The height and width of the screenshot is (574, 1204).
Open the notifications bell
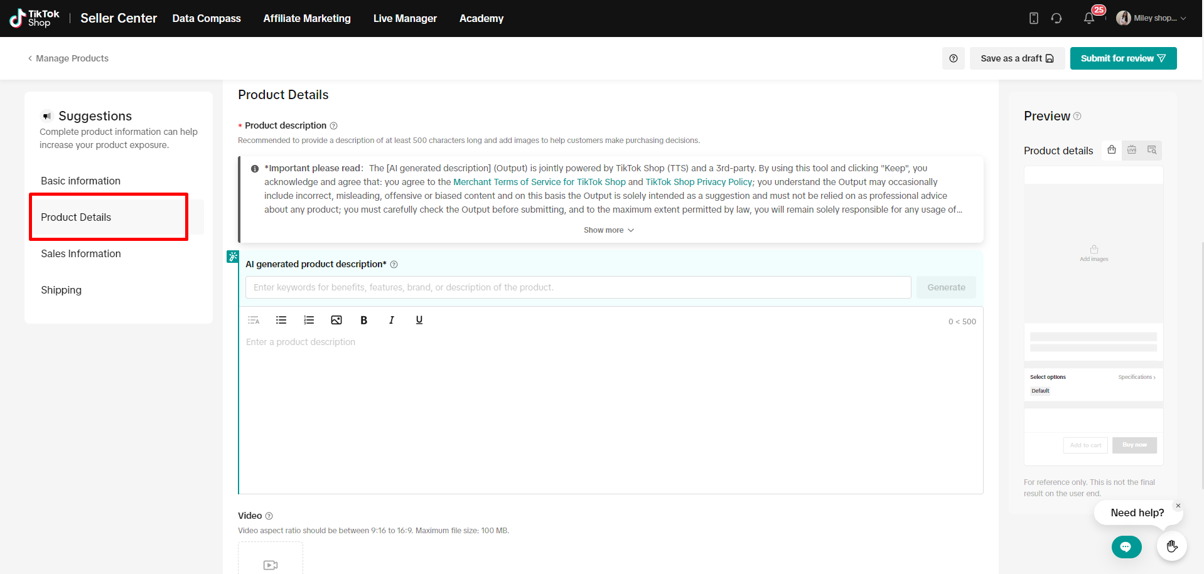[x=1088, y=18]
